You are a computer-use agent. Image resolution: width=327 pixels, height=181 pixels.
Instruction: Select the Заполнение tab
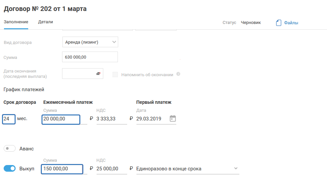(x=16, y=22)
